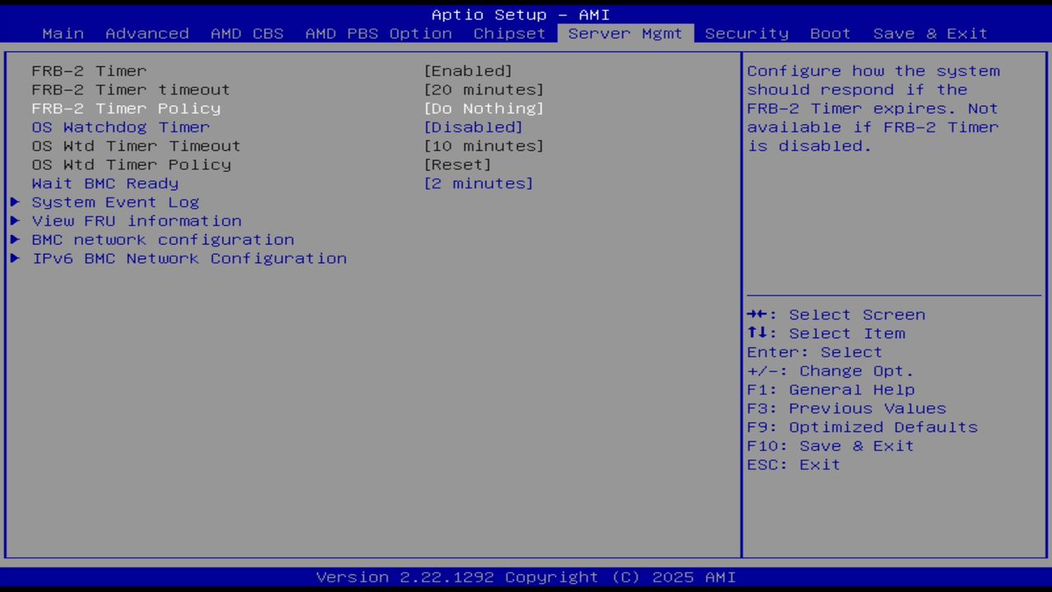Image resolution: width=1052 pixels, height=592 pixels.
Task: Click the F1: General Help hint
Action: coord(831,390)
